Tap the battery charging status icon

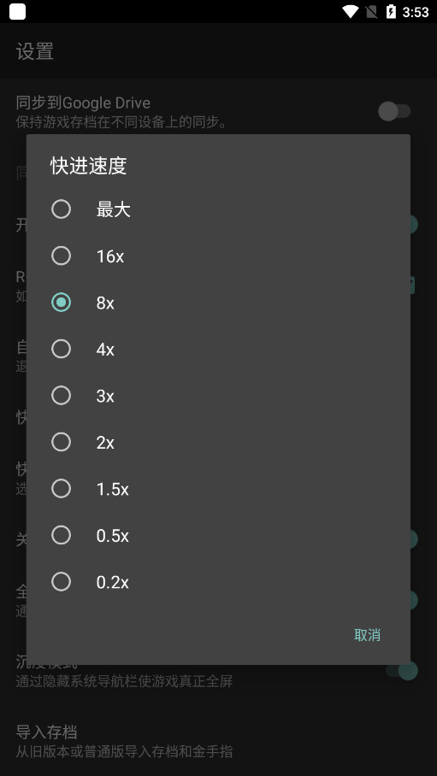pos(391,11)
